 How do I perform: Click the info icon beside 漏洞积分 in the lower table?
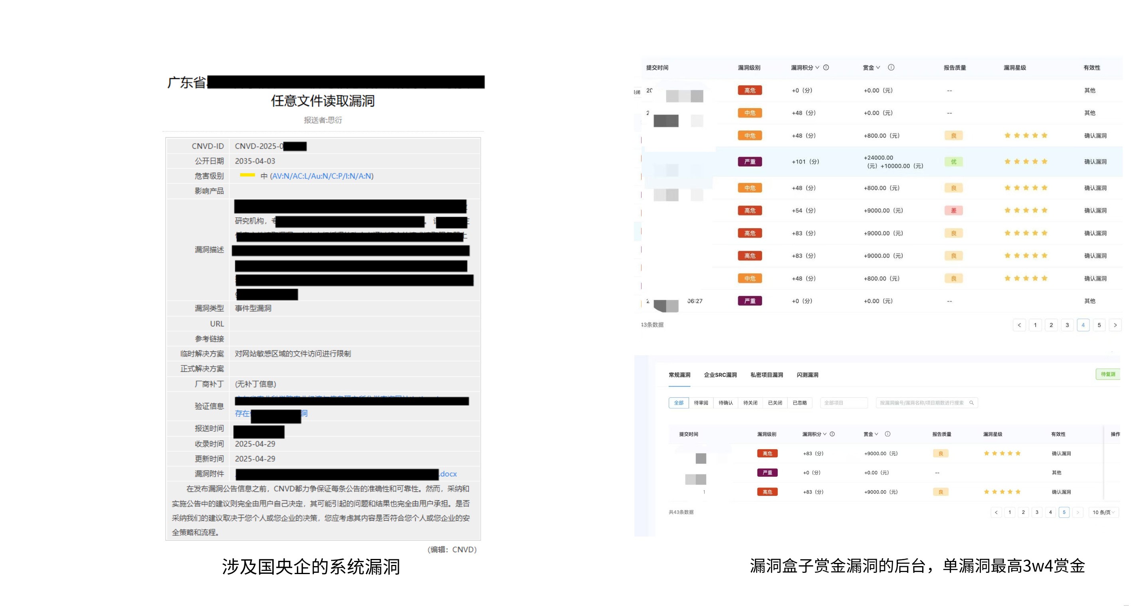tap(832, 434)
